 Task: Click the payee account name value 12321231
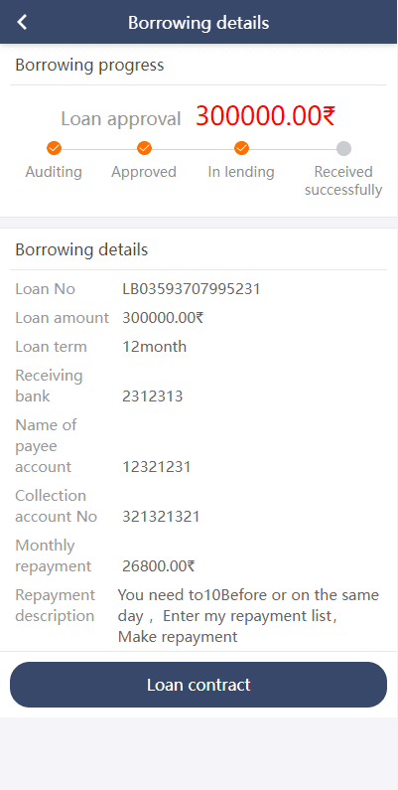[157, 467]
